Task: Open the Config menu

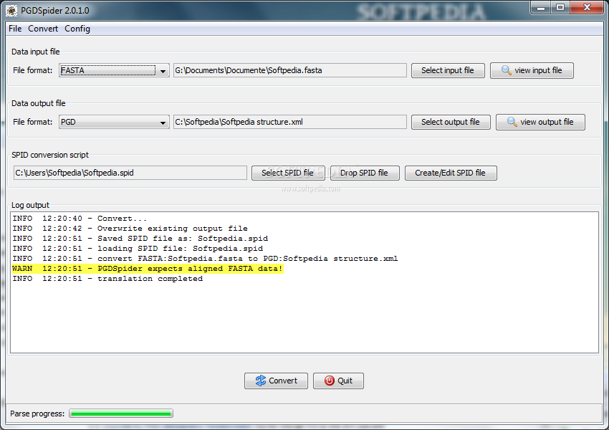Action: pos(77,29)
